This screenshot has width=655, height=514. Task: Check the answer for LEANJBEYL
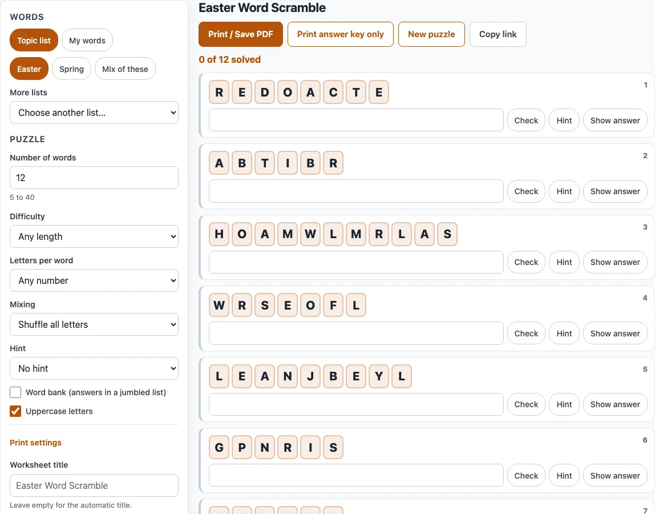point(526,404)
